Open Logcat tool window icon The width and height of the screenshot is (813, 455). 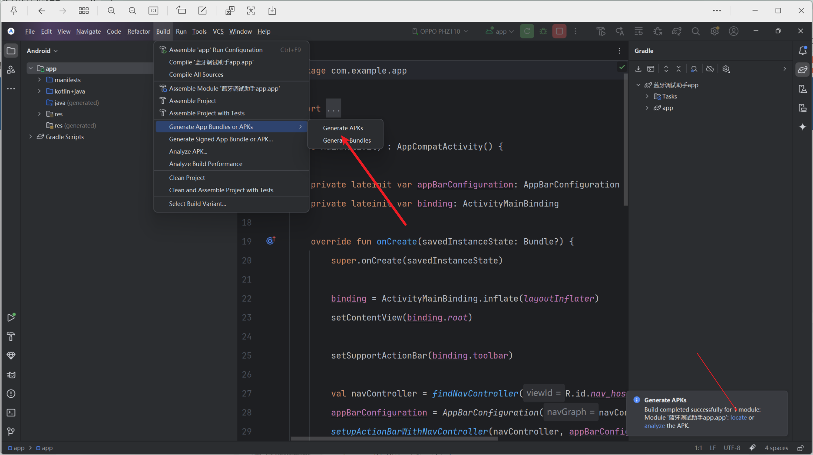[11, 375]
